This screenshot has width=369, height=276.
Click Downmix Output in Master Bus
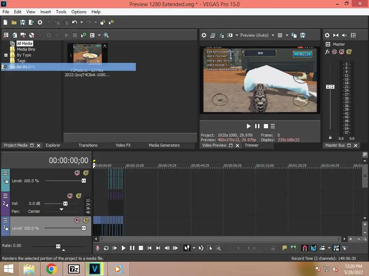pos(336,35)
